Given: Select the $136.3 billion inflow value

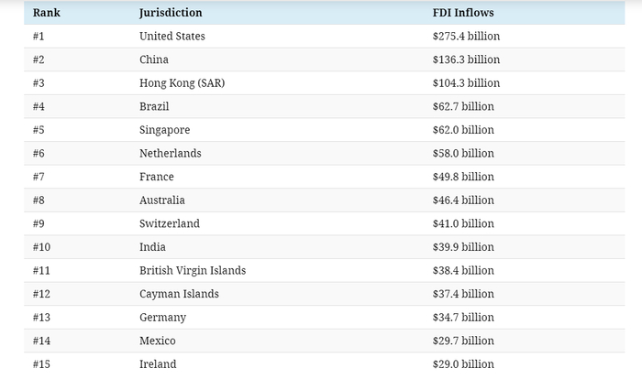Looking at the screenshot, I should tap(466, 60).
